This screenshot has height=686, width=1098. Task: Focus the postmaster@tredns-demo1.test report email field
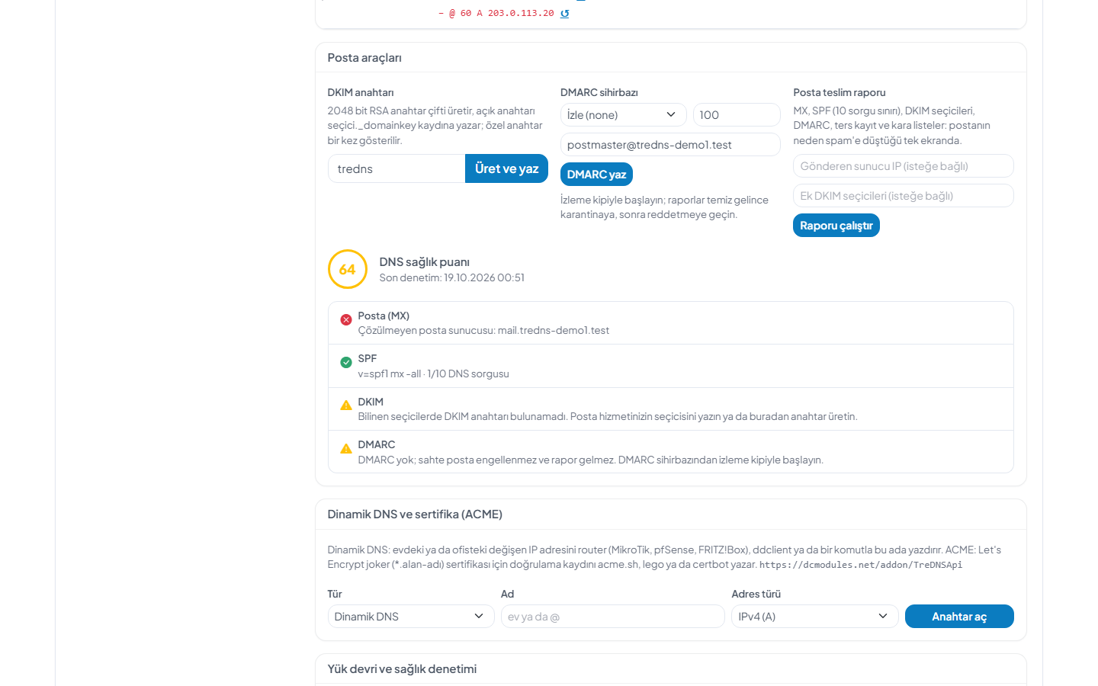670,145
